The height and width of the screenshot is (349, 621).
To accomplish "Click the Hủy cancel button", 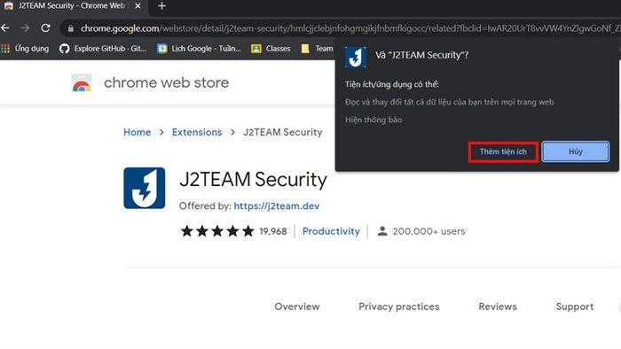I will pos(576,151).
